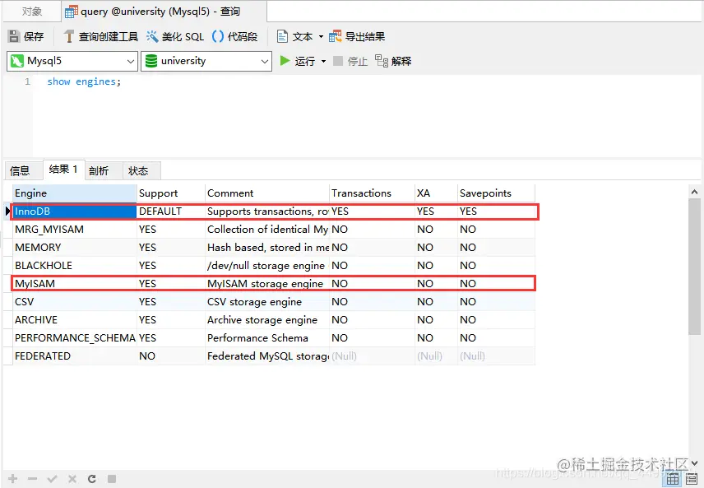The height and width of the screenshot is (488, 704).
Task: Click the scrollbar up arrow
Action: point(695,192)
